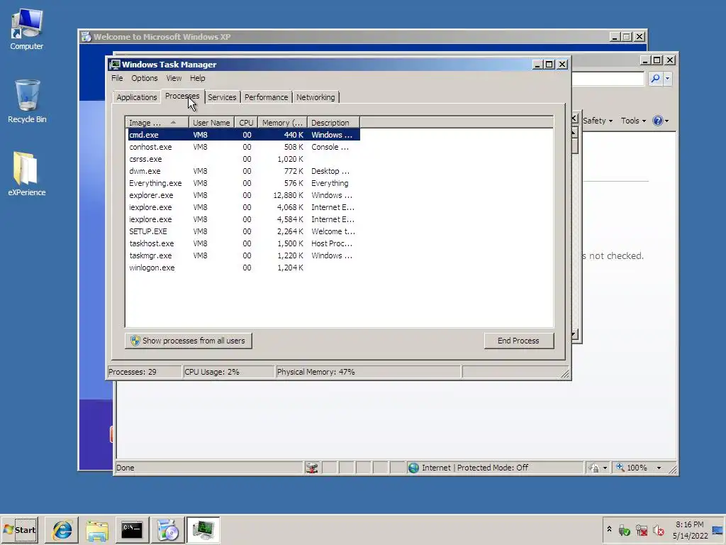Image resolution: width=726 pixels, height=545 pixels.
Task: Select iexplore.exe using 4,068 K
Action: [244, 207]
